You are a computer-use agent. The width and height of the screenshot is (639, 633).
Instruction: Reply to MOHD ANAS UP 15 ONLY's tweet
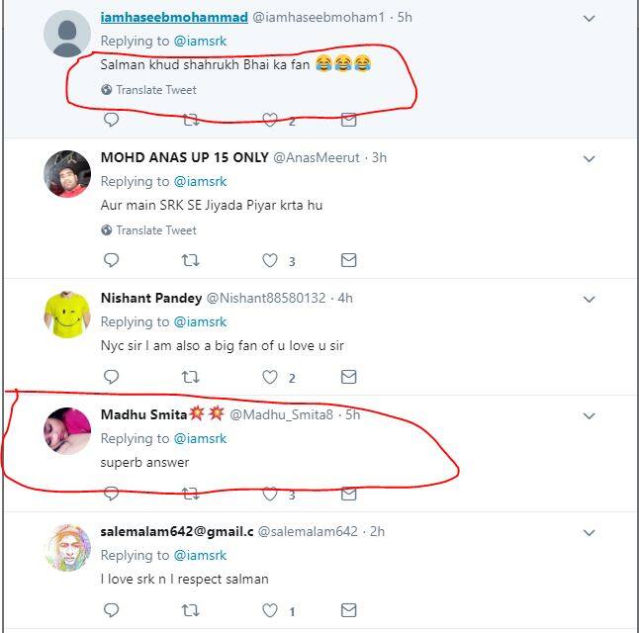(x=111, y=260)
